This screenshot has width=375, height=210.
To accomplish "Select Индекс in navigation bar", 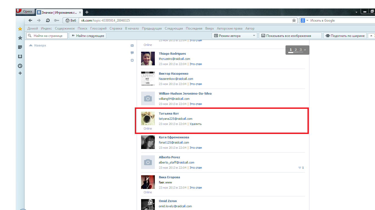I will pyautogui.click(x=46, y=28).
